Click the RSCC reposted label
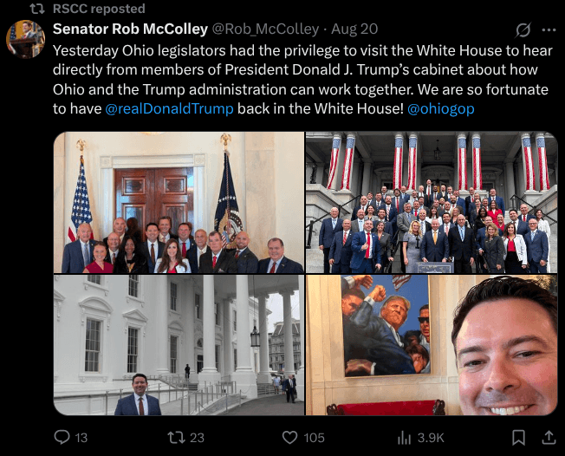 click(99, 9)
